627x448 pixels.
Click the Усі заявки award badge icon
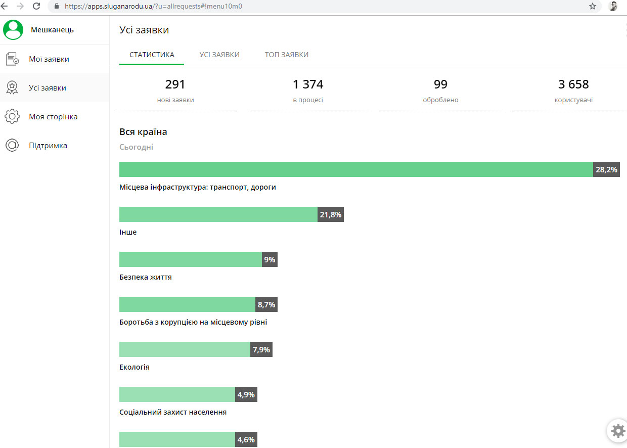pos(12,88)
